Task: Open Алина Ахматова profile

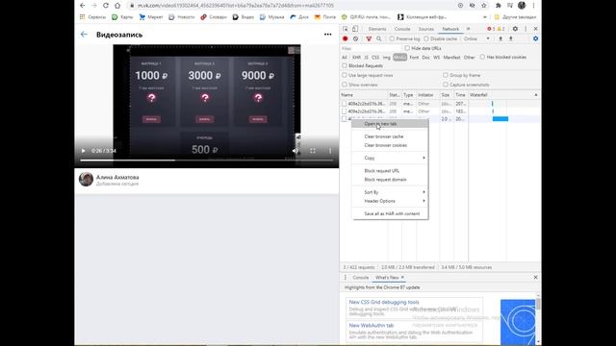Action: click(117, 177)
